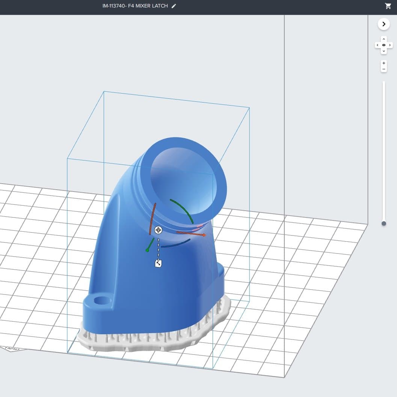Click the orbit gizmo center handle
Screen dimensions: 397x397
(158, 230)
